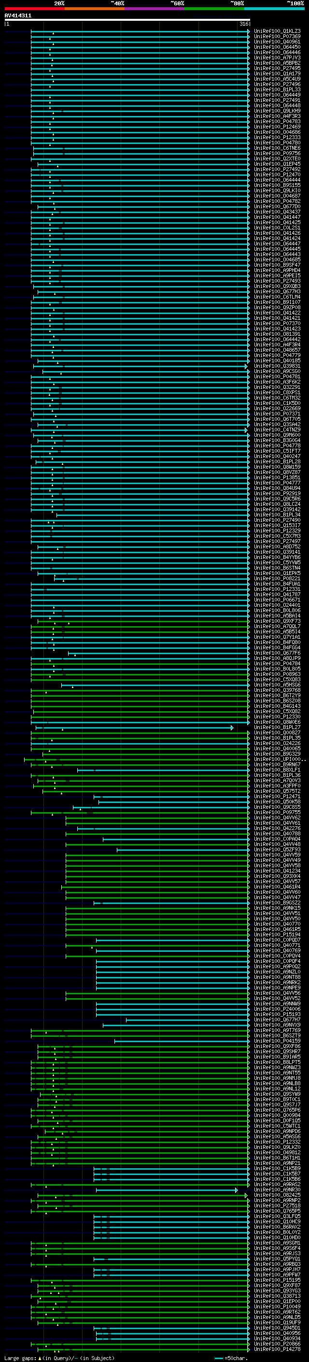Select hit label UniRef100_Q40065
The height and width of the screenshot is (1362, 309).
277,749
